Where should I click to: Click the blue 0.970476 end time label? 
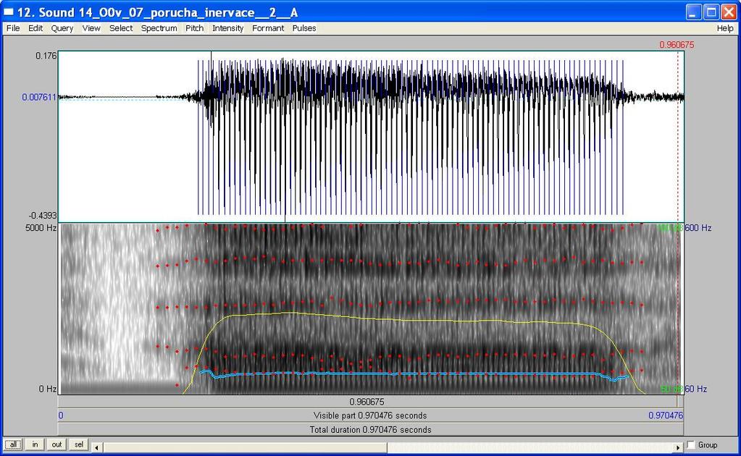point(666,415)
